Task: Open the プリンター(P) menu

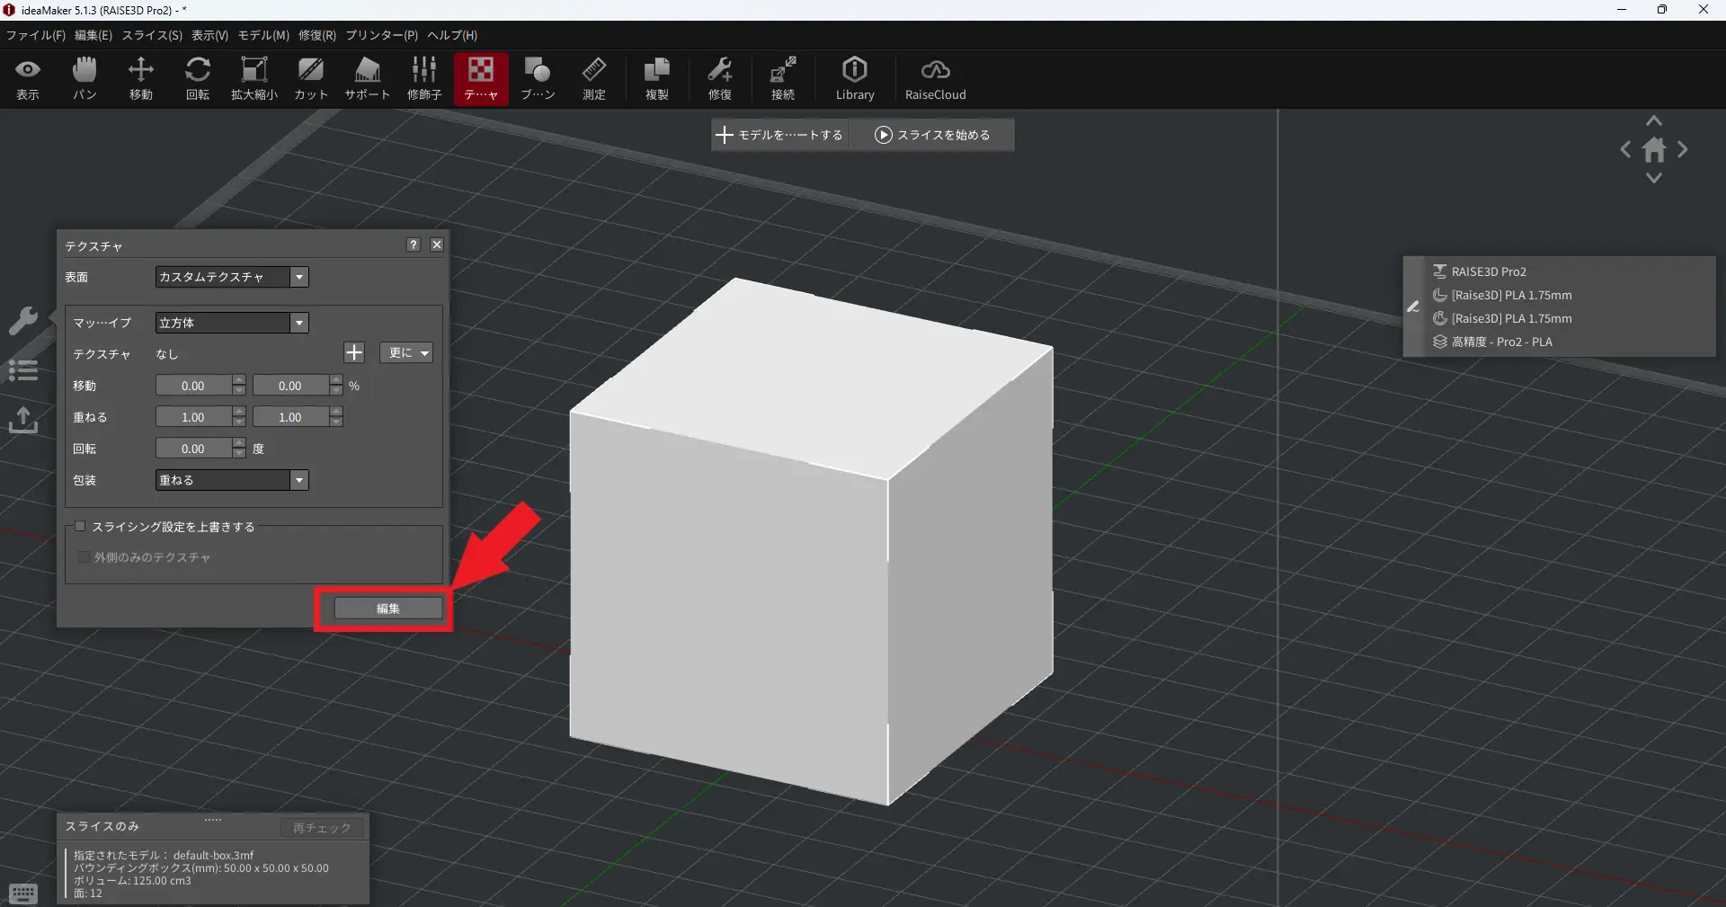Action: [x=381, y=35]
